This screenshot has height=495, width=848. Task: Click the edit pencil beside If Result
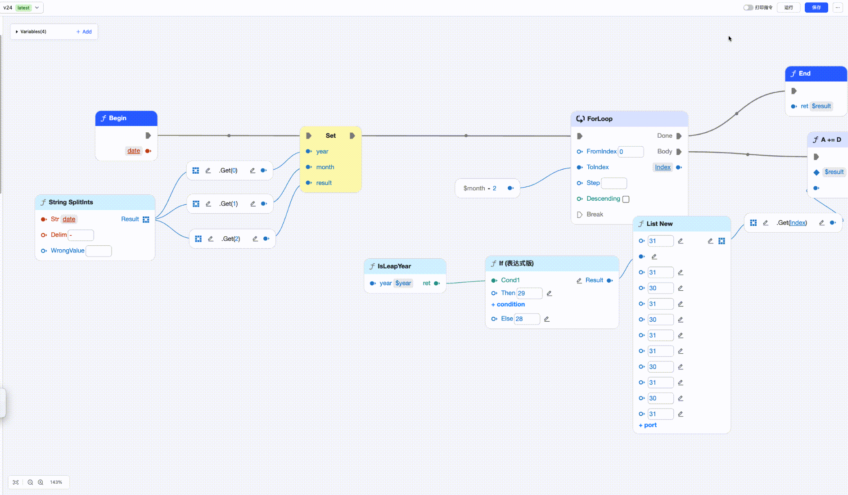pos(579,280)
